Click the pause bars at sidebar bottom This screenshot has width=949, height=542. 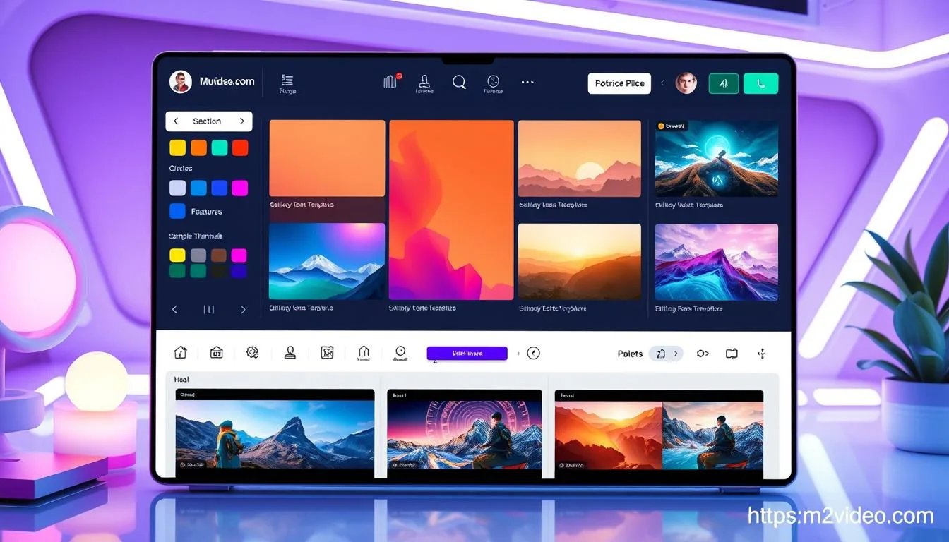209,309
